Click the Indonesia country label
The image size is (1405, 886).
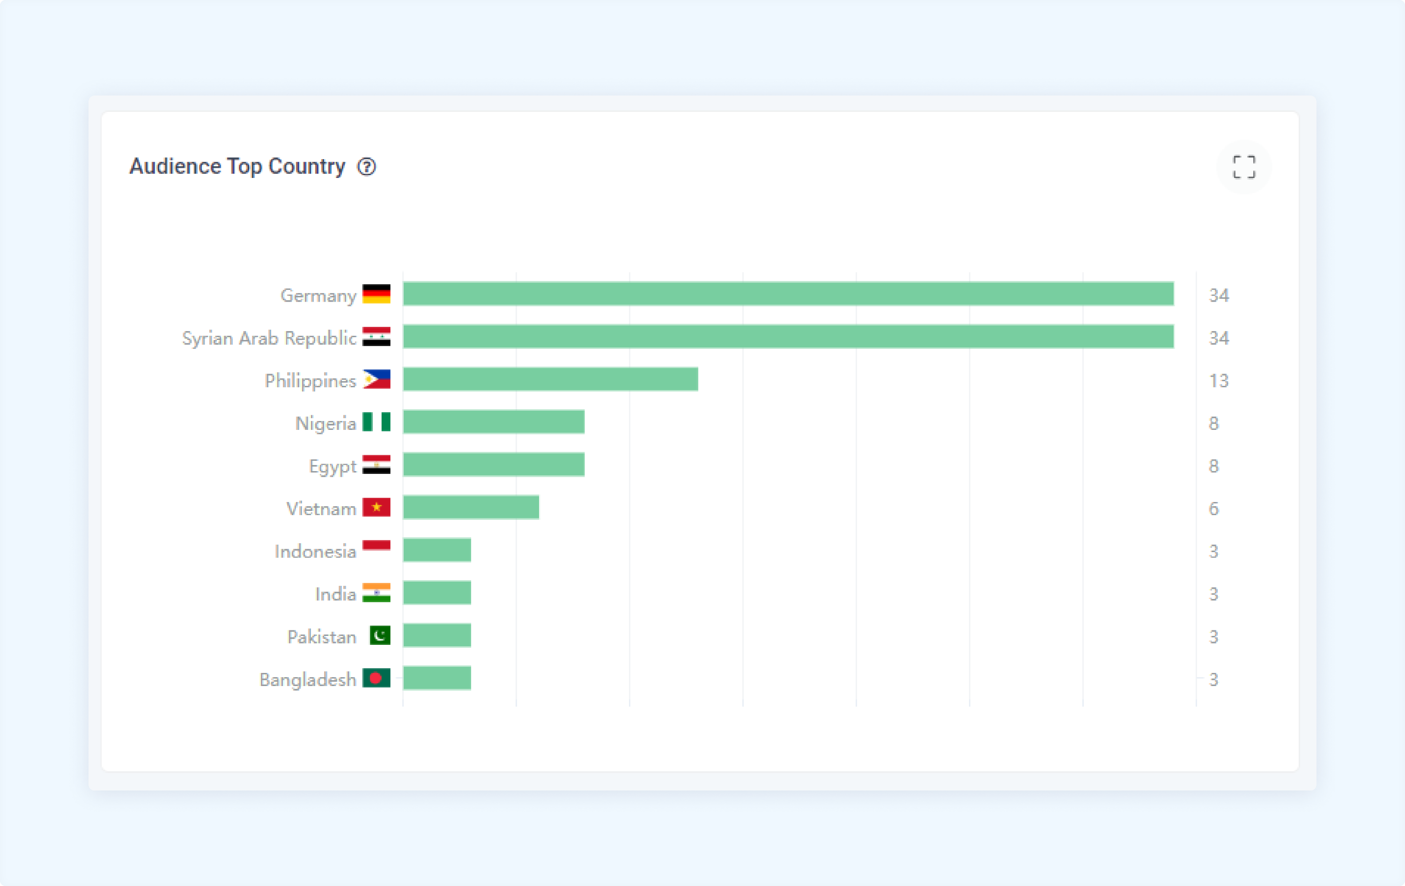(x=316, y=551)
